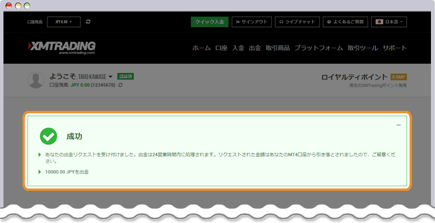435x223 pixels.
Task: Click the 成功 heading
Action: [74, 136]
